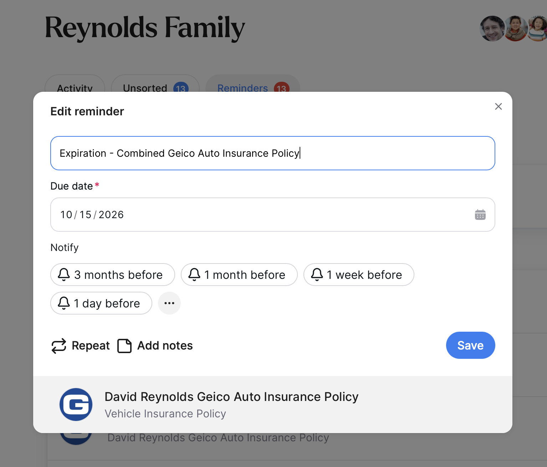This screenshot has width=547, height=467.
Task: Click Add notes
Action: coord(155,346)
